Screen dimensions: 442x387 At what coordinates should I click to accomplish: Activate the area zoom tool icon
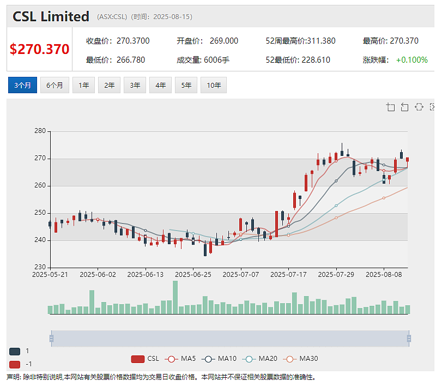(390, 107)
